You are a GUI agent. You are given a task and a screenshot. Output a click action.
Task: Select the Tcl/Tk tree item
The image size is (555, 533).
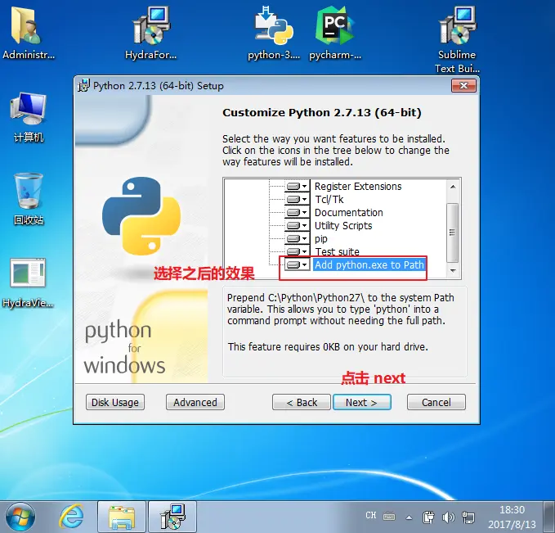coord(329,199)
